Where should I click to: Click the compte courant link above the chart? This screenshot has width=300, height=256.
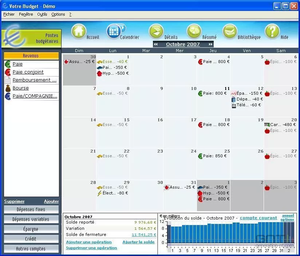point(258,218)
